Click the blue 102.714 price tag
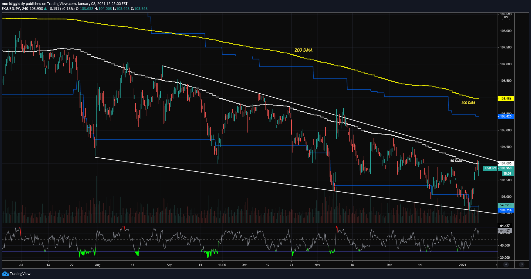Viewport: 531px width, 279px height. 506,210
